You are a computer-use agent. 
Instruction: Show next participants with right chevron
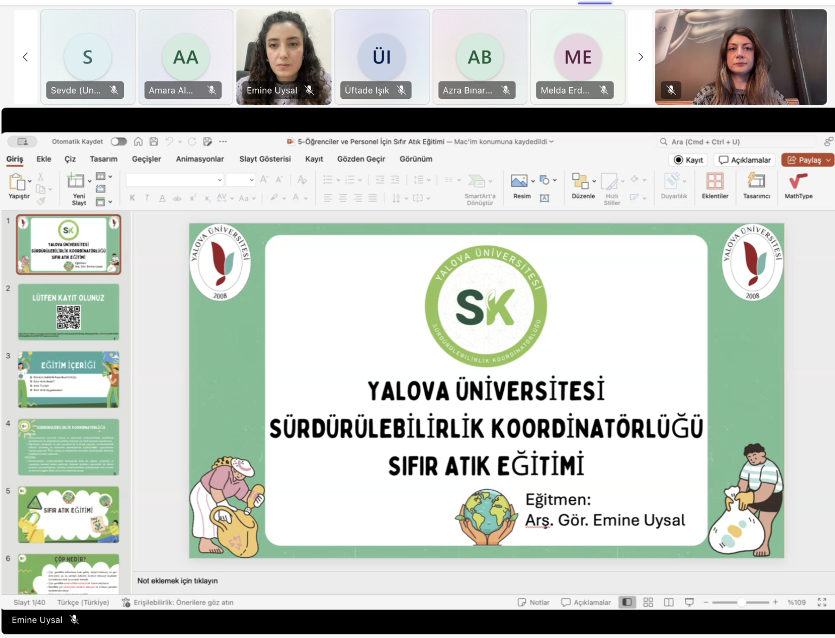point(640,57)
